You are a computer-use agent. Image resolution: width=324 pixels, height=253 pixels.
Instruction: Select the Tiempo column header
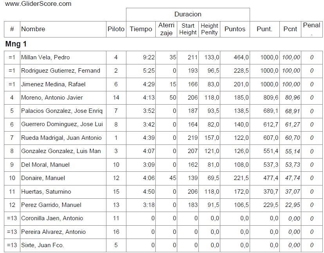click(141, 29)
